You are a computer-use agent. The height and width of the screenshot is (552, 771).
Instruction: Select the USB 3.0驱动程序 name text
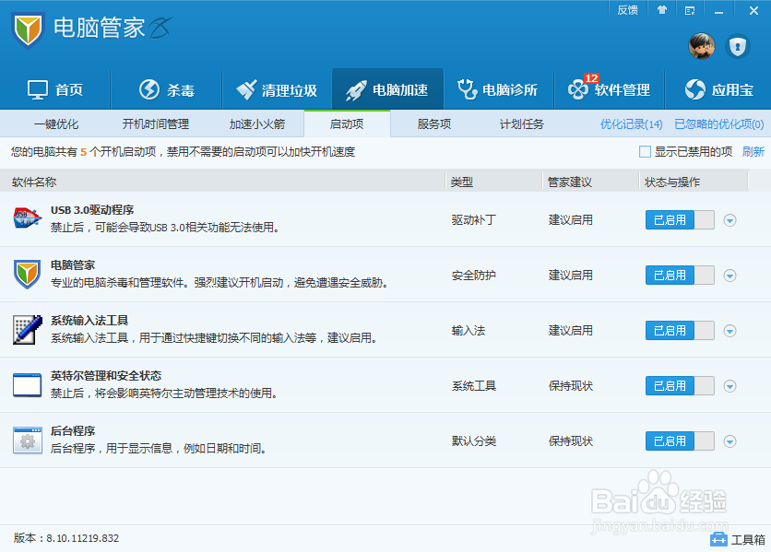[x=92, y=210]
